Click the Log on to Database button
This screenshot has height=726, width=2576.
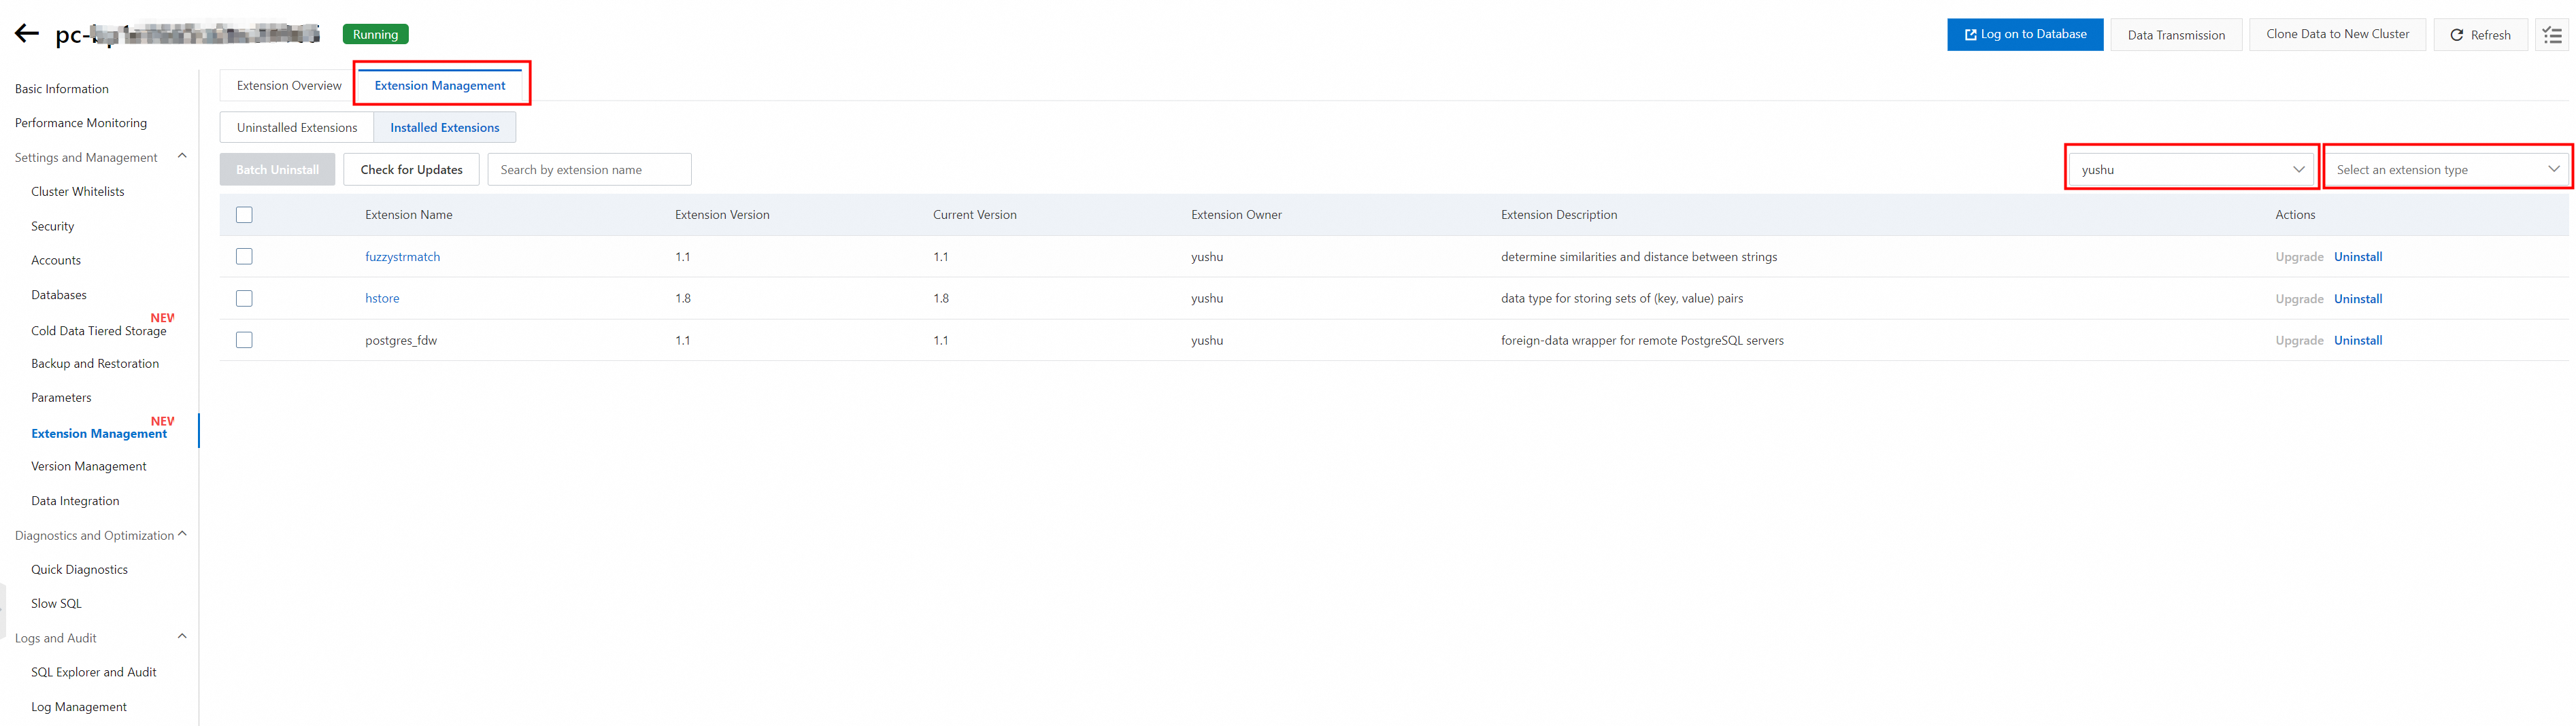pos(2025,34)
